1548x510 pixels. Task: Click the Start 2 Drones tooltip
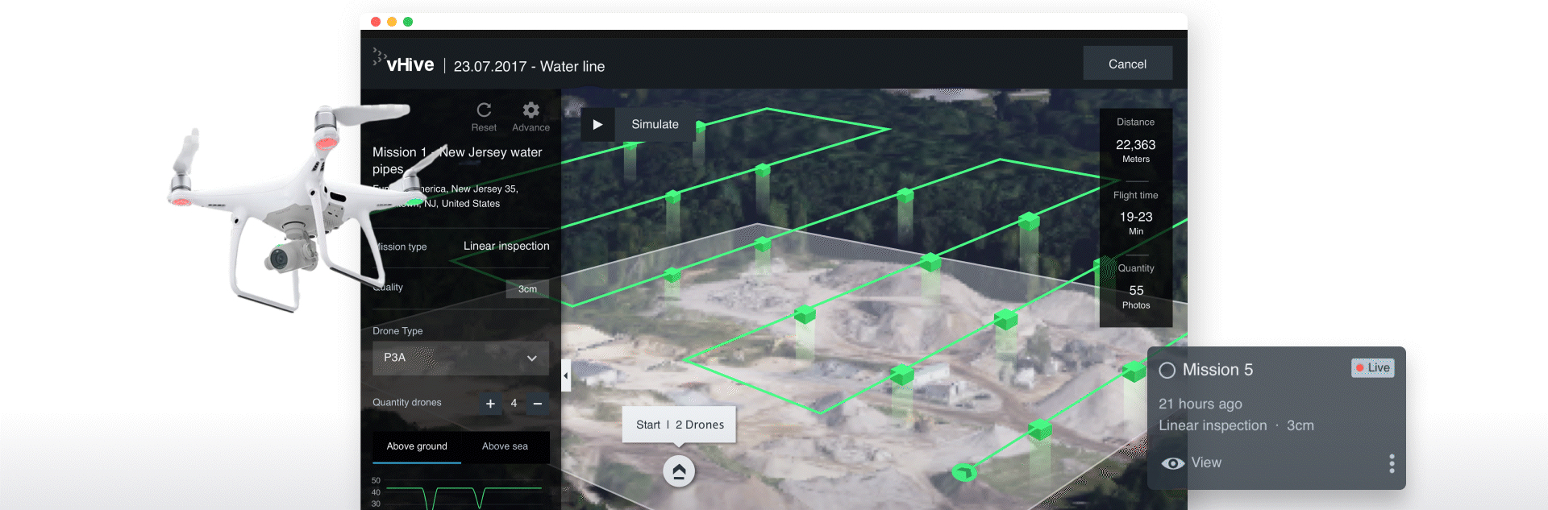point(679,425)
